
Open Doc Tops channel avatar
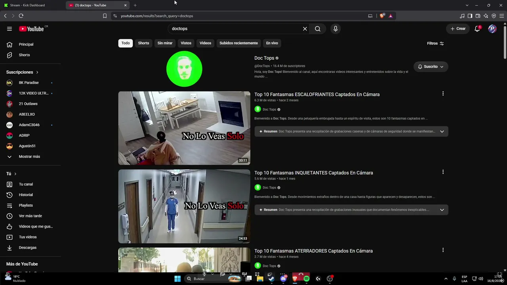(x=184, y=69)
